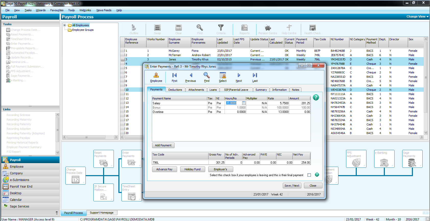Click the Advance Pay button
This screenshot has height=221, width=430.
coord(164,169)
